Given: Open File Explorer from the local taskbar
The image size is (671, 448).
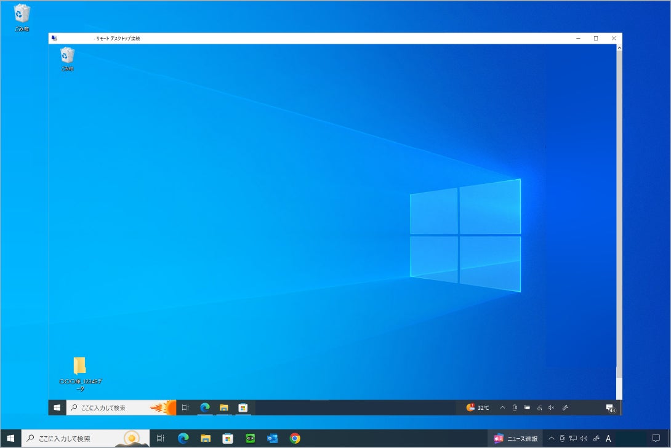Looking at the screenshot, I should (206, 439).
